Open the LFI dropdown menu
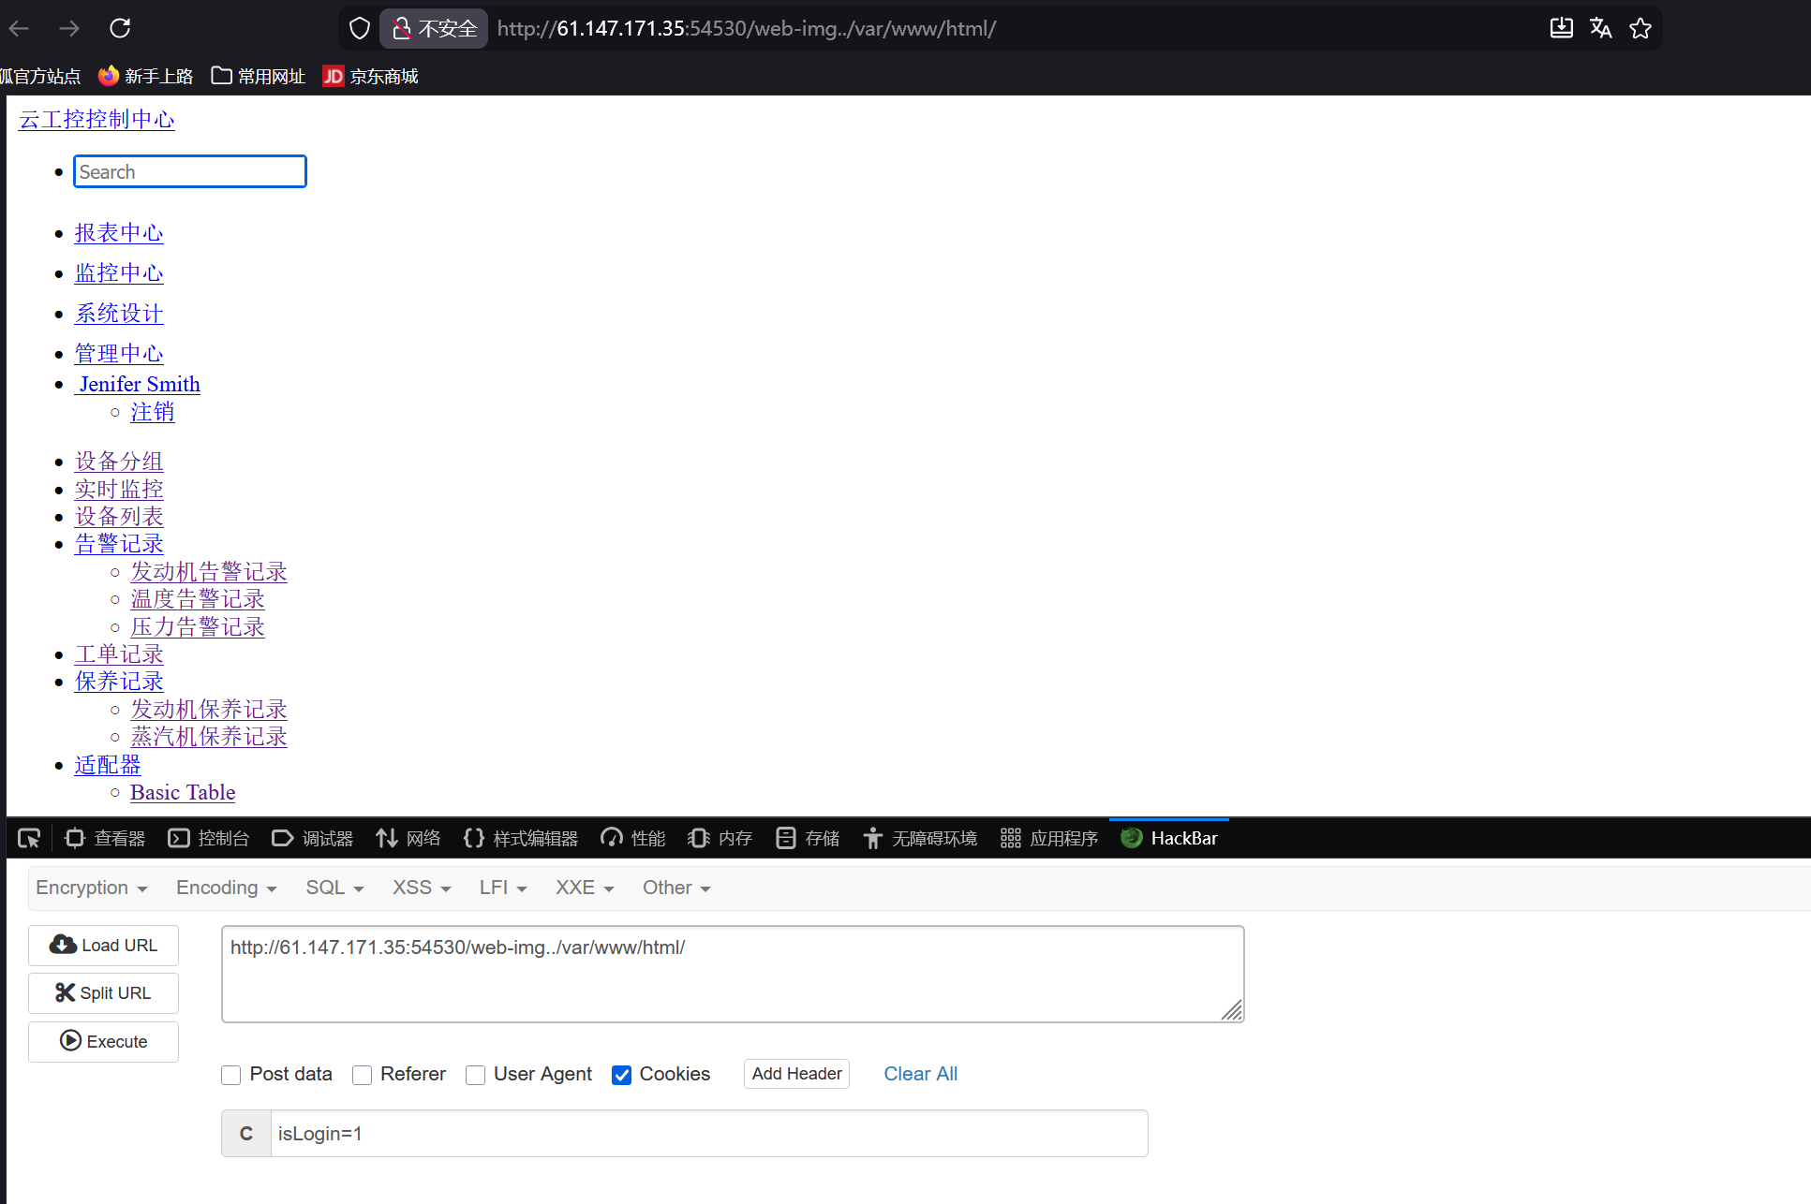Viewport: 1811px width, 1204px height. [x=502, y=888]
